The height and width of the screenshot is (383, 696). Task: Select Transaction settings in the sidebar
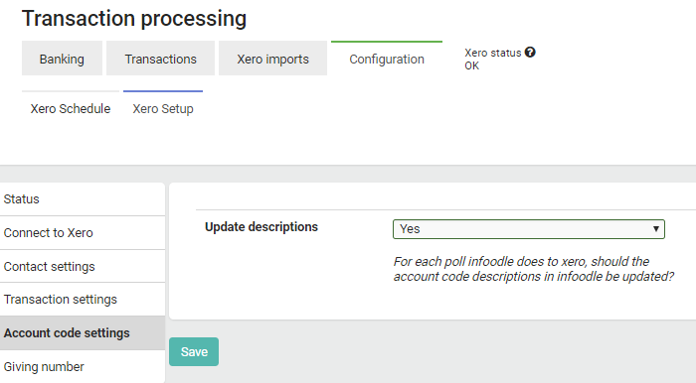point(83,300)
